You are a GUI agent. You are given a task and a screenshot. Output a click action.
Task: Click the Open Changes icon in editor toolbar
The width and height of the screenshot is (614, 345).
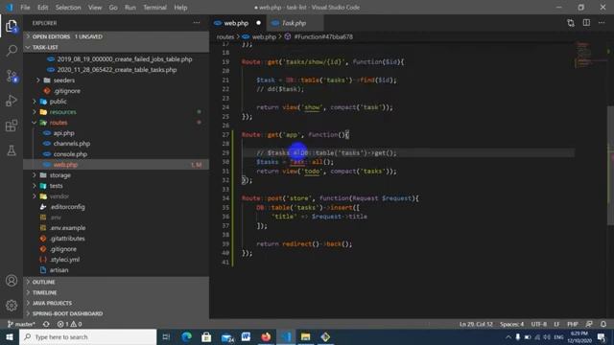pos(571,23)
